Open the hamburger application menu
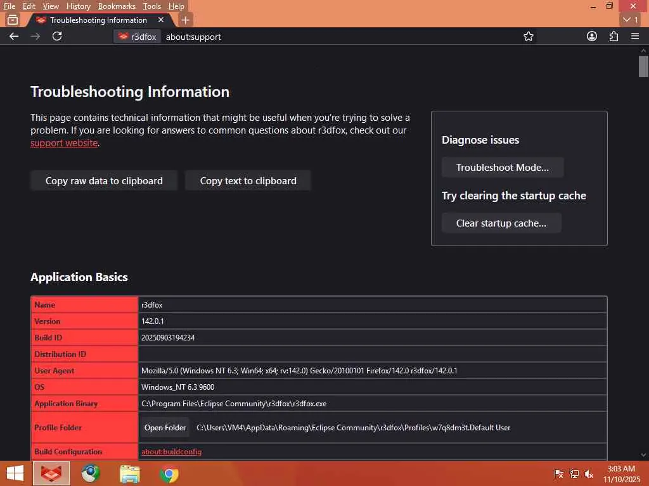This screenshot has height=486, width=649. pyautogui.click(x=635, y=36)
